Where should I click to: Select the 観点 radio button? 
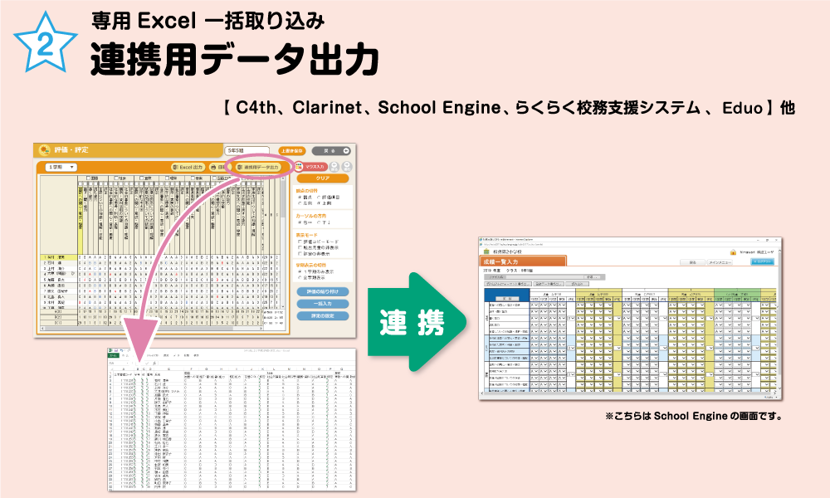[x=300, y=198]
